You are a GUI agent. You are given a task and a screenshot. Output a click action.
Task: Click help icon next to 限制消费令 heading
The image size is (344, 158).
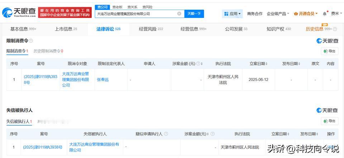31,41
